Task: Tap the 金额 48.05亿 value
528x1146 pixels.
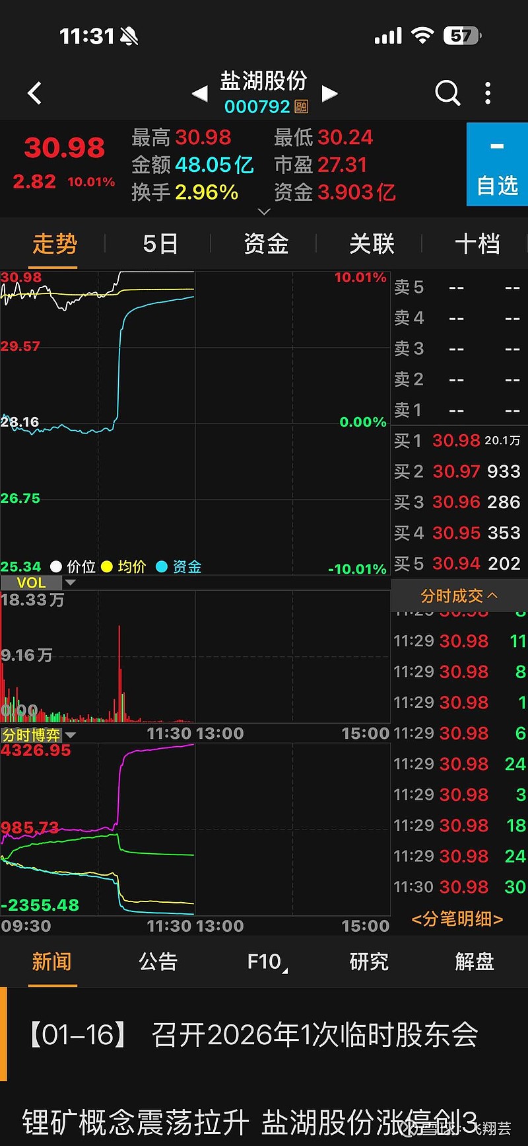Action: tap(214, 165)
